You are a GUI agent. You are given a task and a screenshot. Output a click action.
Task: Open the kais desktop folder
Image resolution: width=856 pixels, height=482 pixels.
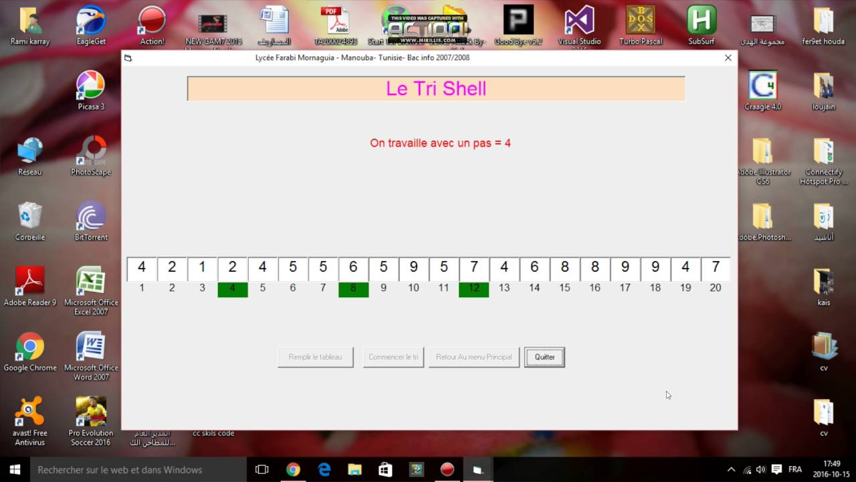(x=823, y=287)
